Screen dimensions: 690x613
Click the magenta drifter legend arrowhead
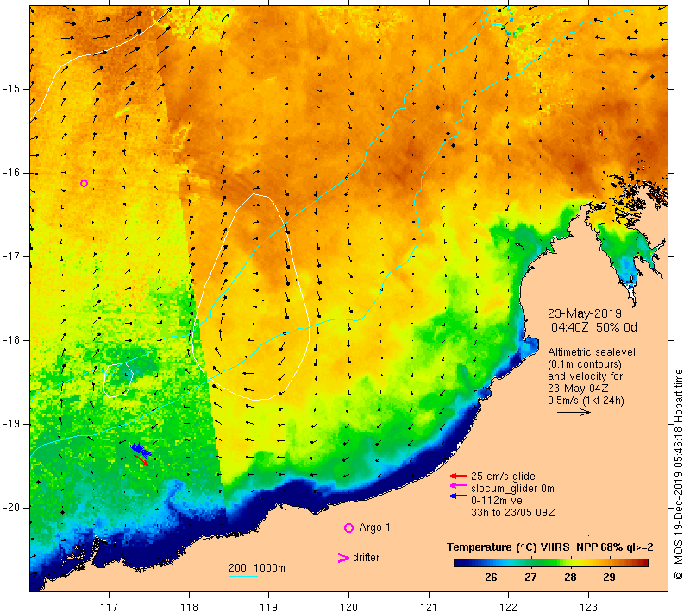pyautogui.click(x=343, y=558)
